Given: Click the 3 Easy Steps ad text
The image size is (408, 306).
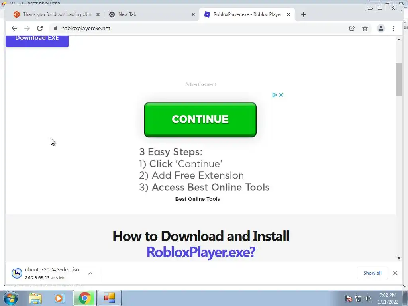Looking at the screenshot, I should tap(171, 152).
